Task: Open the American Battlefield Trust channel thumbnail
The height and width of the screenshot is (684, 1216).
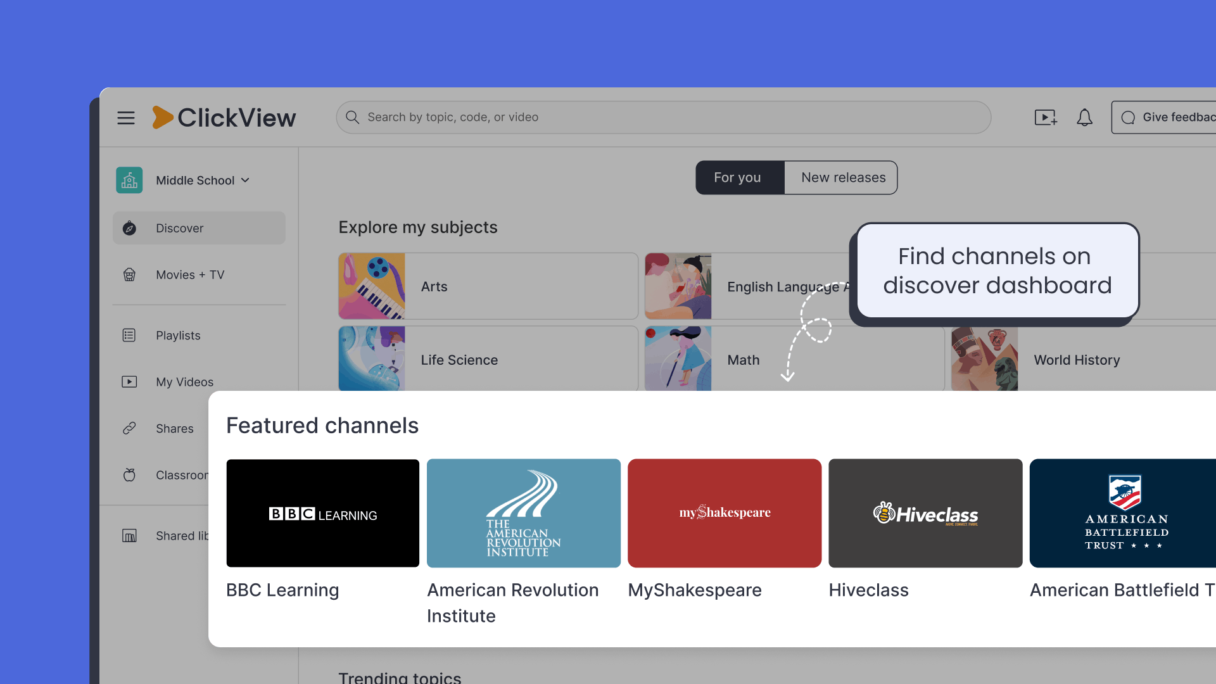Action: coord(1123,513)
